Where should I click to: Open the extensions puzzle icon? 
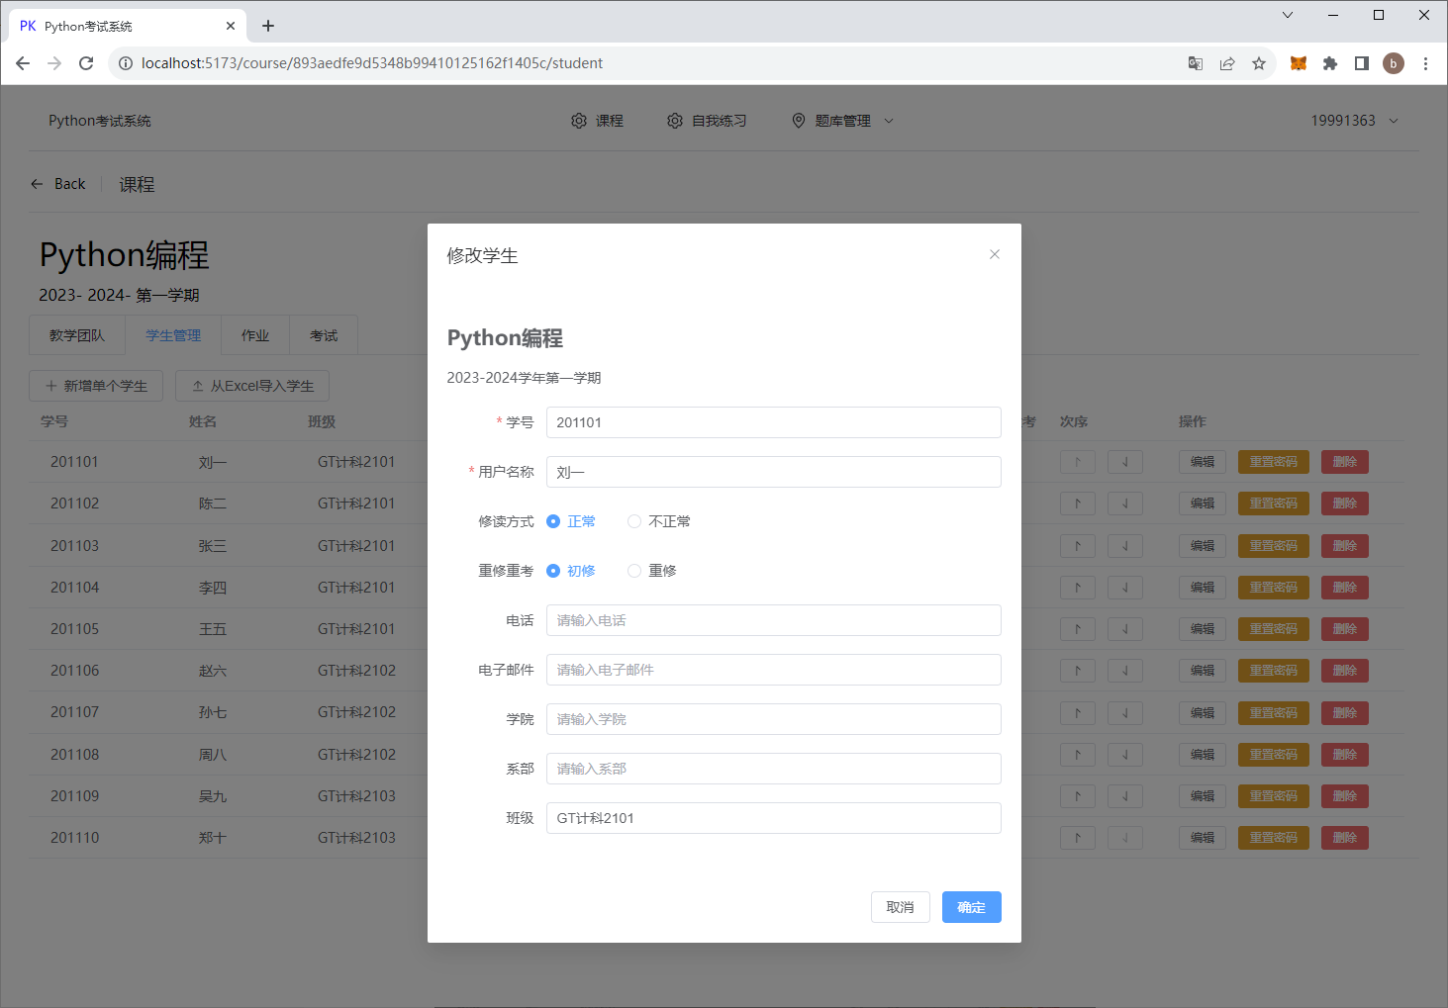[x=1330, y=63]
